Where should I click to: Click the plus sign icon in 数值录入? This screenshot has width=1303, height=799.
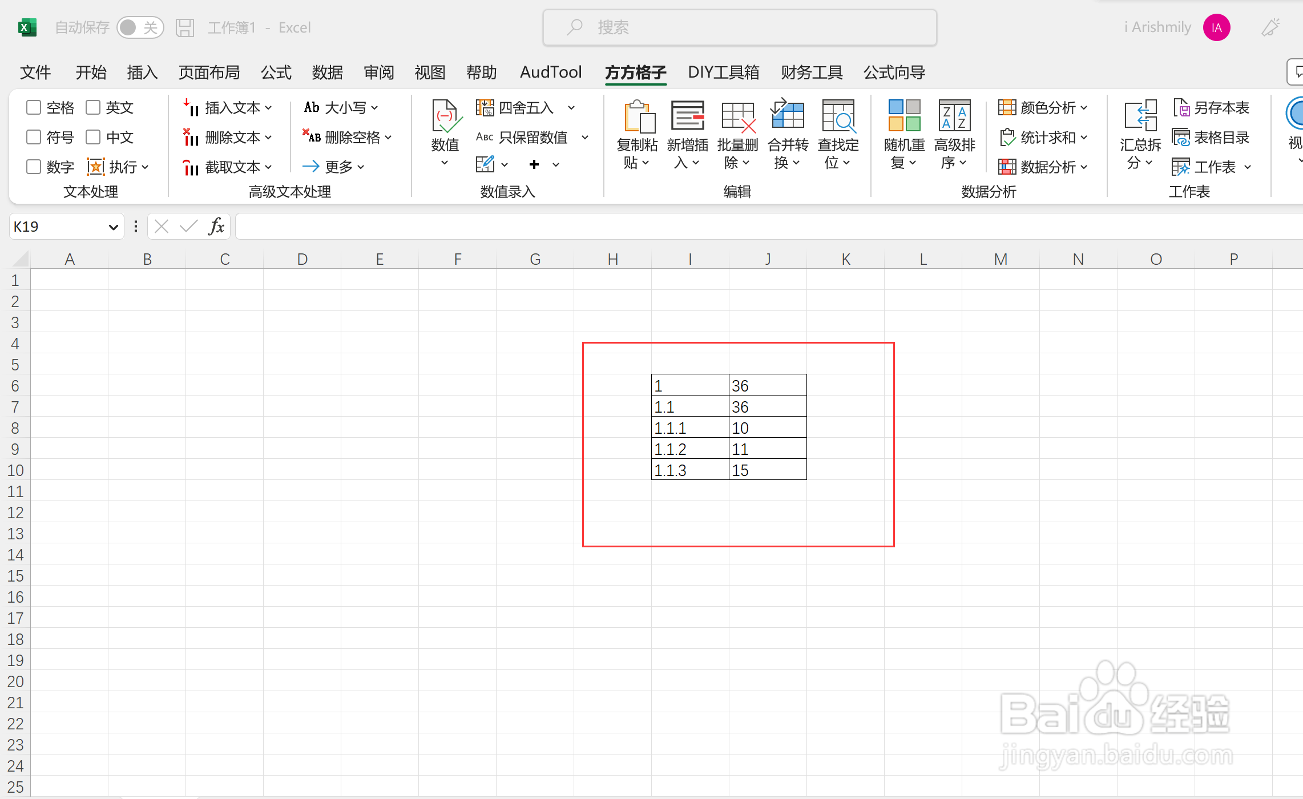coord(534,164)
